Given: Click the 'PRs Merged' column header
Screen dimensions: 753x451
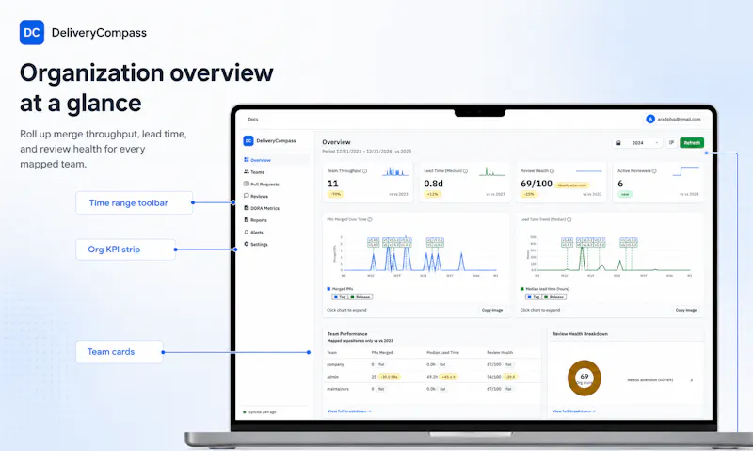Looking at the screenshot, I should coord(382,352).
